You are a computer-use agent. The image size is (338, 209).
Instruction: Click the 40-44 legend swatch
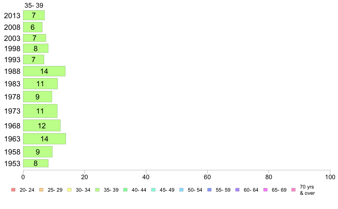click(x=125, y=190)
